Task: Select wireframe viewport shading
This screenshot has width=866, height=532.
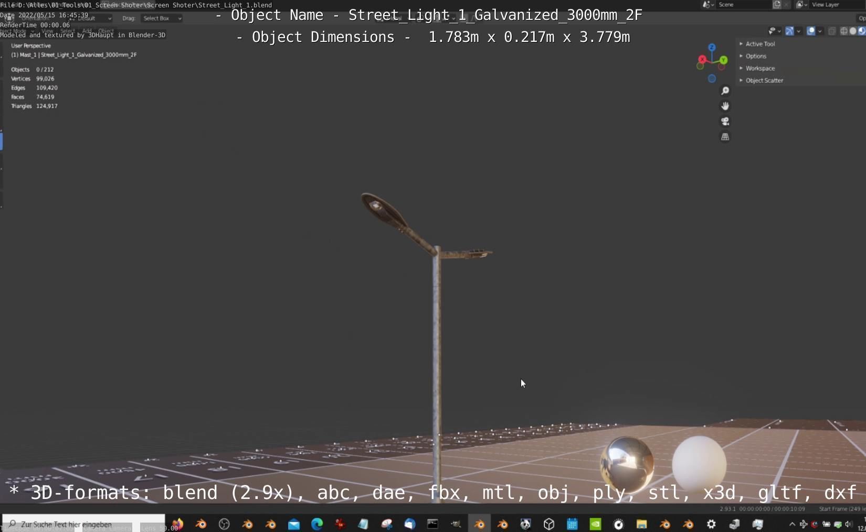Action: pos(844,31)
